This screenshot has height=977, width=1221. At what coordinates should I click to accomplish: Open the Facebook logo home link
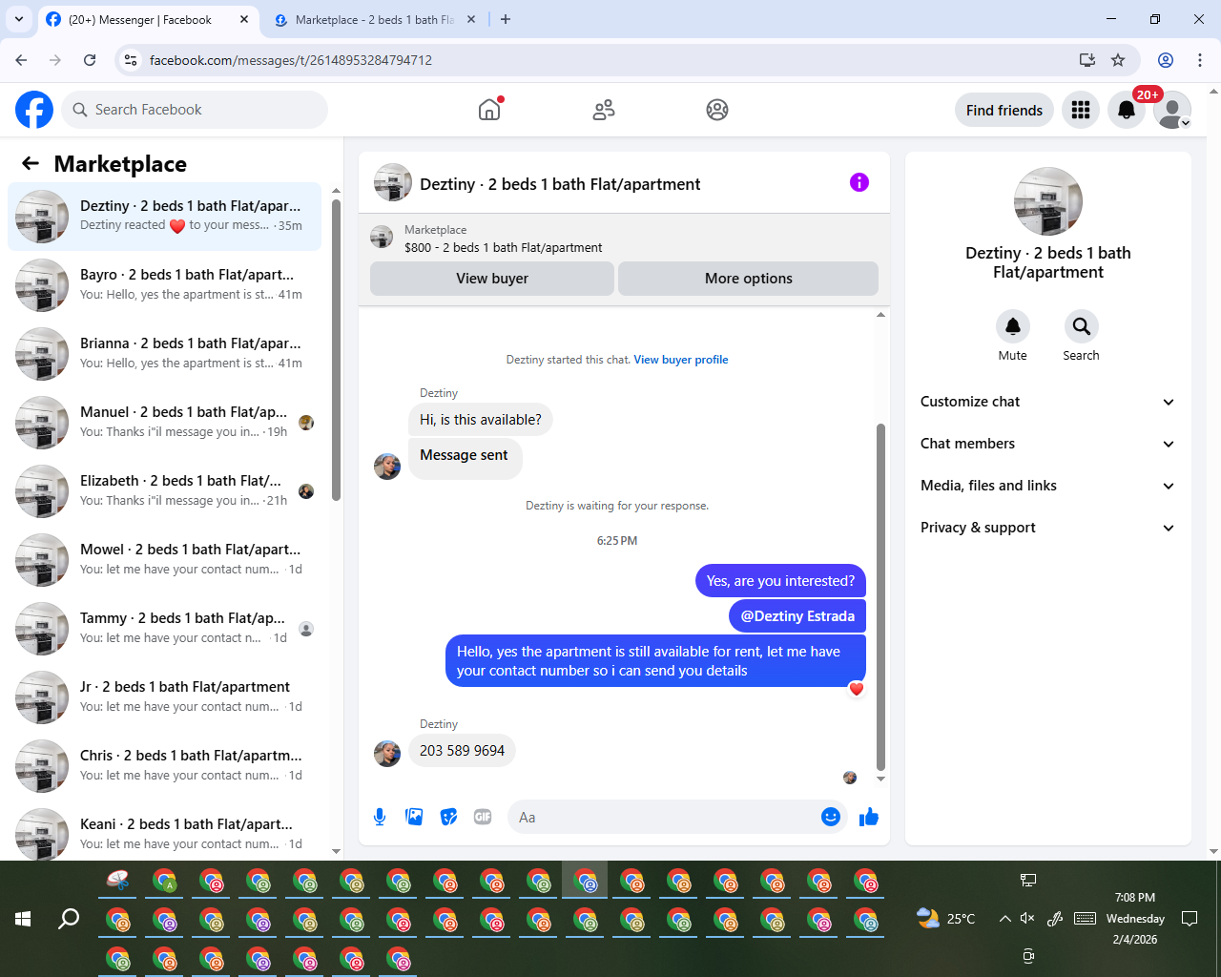click(34, 110)
